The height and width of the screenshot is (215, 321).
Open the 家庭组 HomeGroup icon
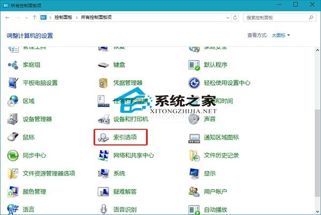pyautogui.click(x=13, y=65)
